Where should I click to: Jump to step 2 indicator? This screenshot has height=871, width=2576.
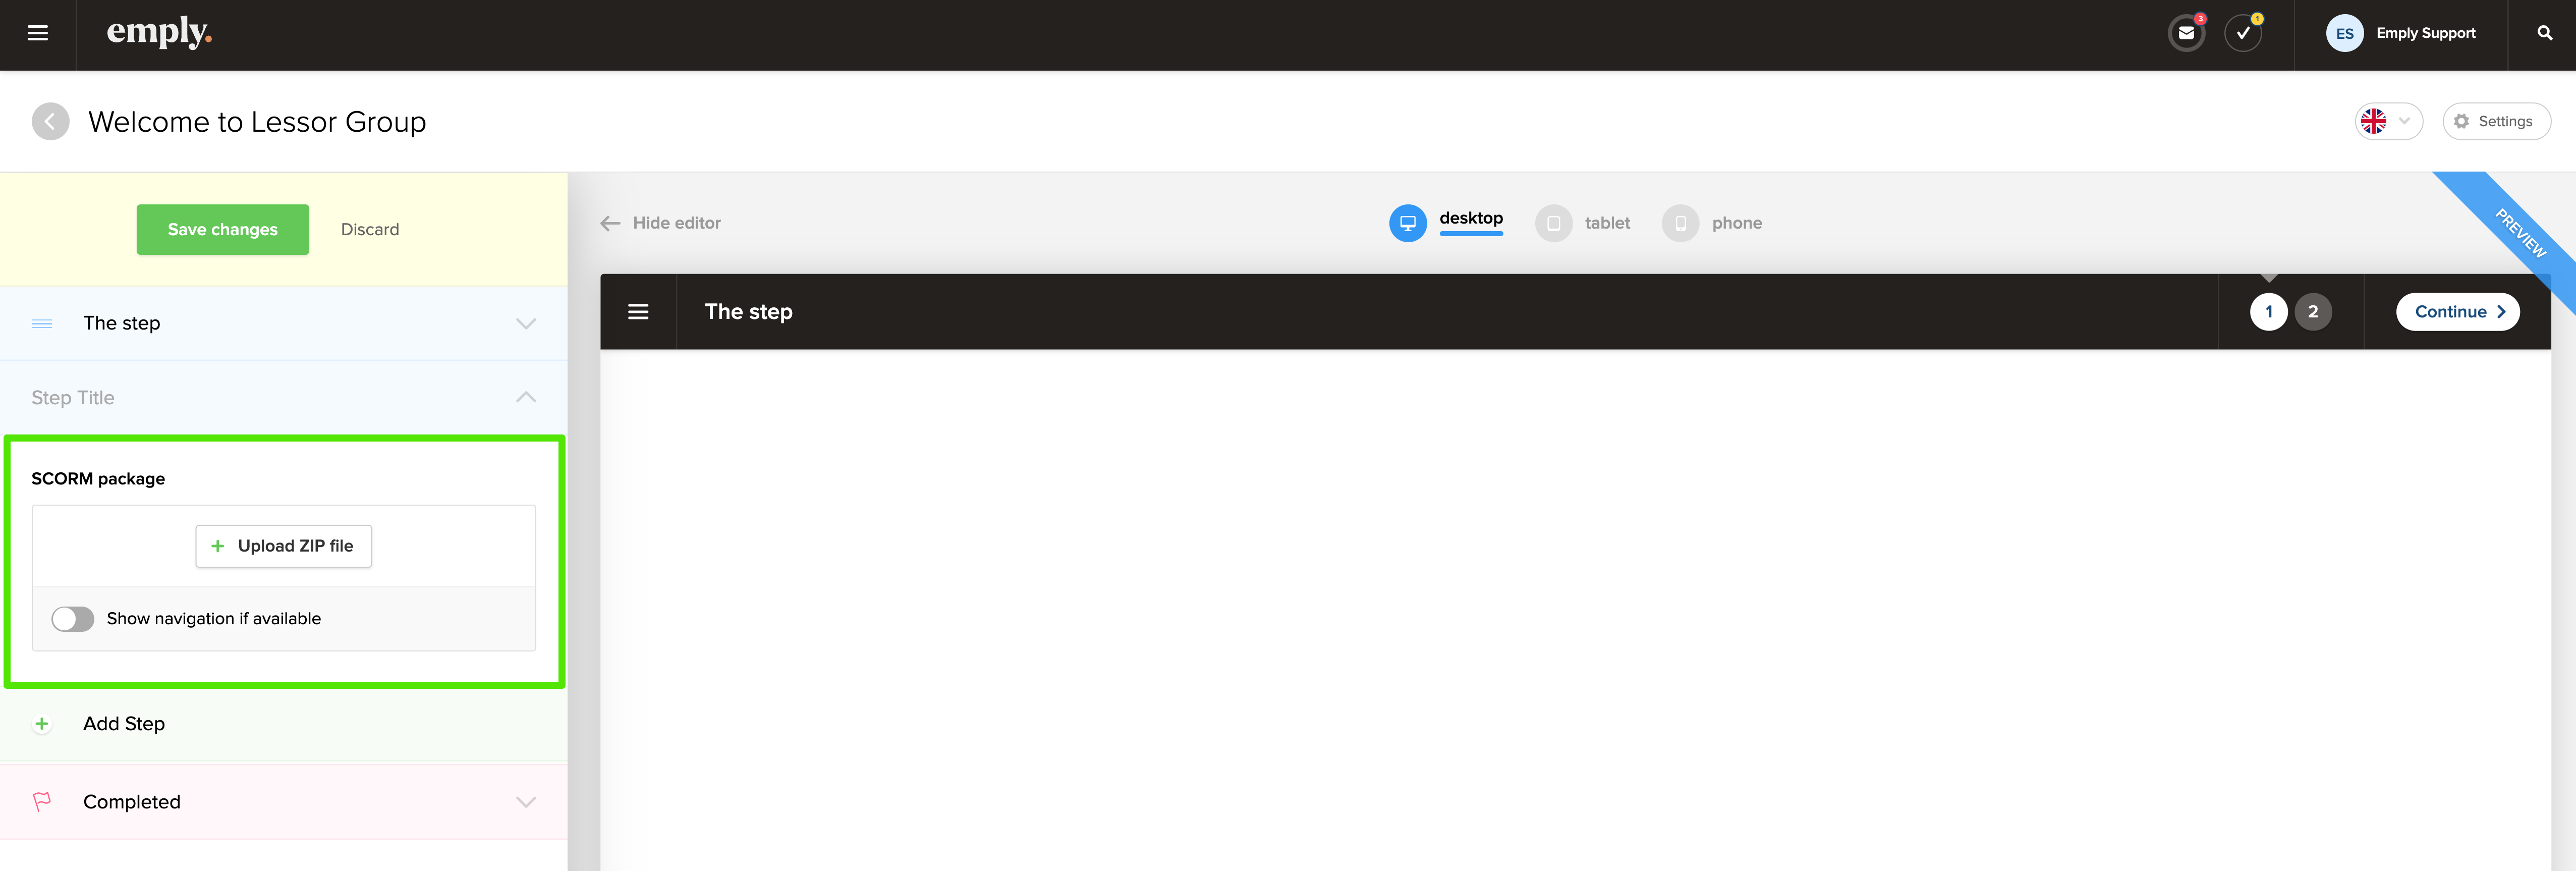coord(2312,312)
